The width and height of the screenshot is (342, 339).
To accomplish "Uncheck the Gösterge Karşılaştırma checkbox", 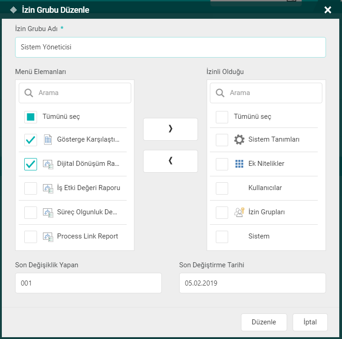I will coord(31,140).
